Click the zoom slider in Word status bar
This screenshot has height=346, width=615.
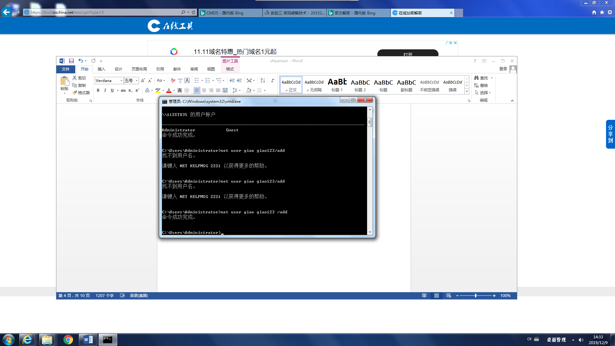coord(476,296)
